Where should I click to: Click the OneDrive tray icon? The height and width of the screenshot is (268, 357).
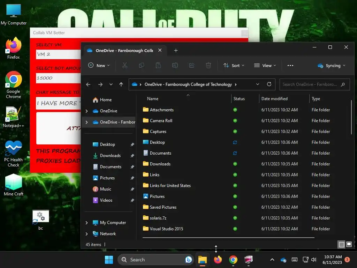pyautogui.click(x=283, y=260)
